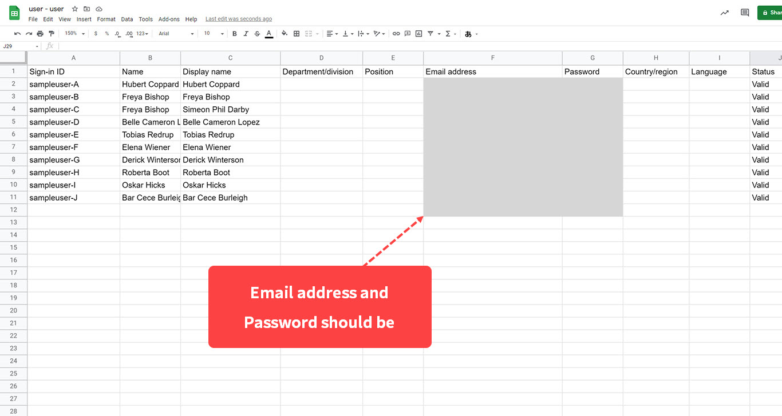The height and width of the screenshot is (416, 782).
Task: Activate the paint format roller
Action: [52, 34]
